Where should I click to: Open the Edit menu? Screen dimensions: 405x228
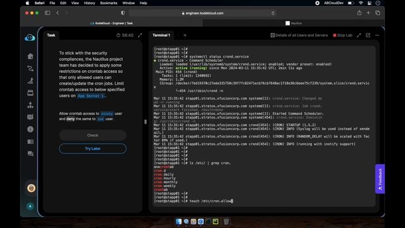click(x=63, y=3)
